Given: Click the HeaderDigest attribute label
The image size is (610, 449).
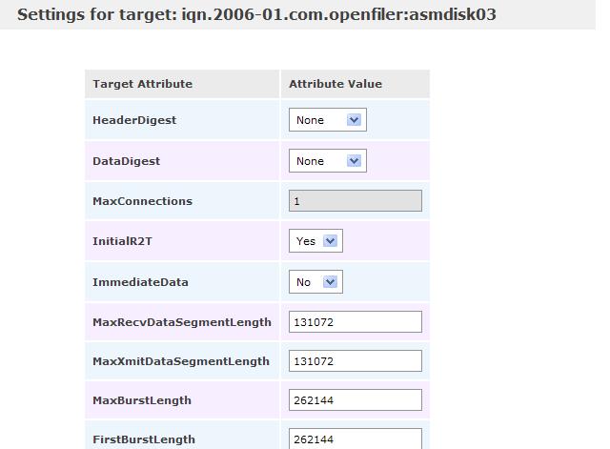Looking at the screenshot, I should tap(134, 120).
